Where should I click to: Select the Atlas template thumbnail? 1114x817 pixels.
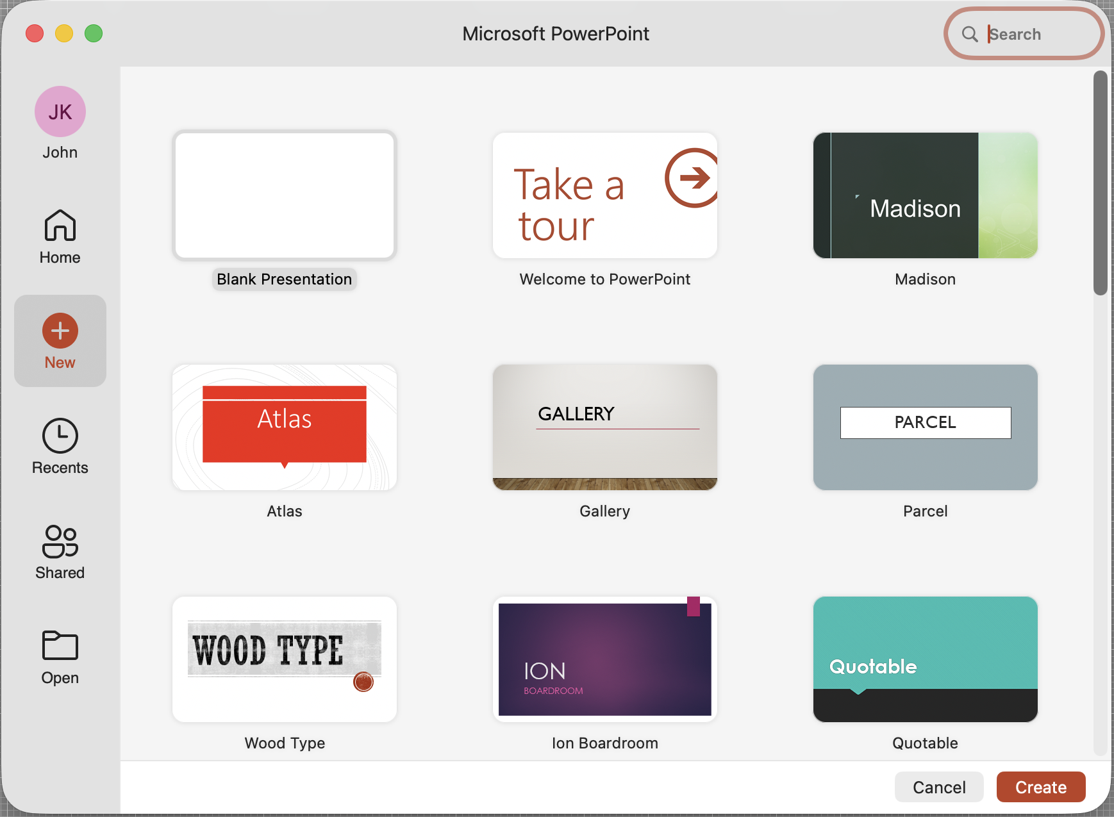tap(285, 427)
